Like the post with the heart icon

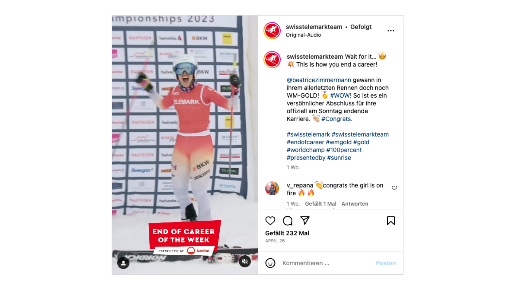[270, 221]
